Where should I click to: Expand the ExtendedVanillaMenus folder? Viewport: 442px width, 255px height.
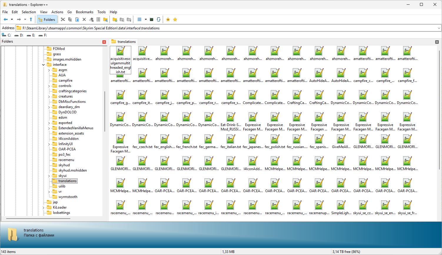49,128
